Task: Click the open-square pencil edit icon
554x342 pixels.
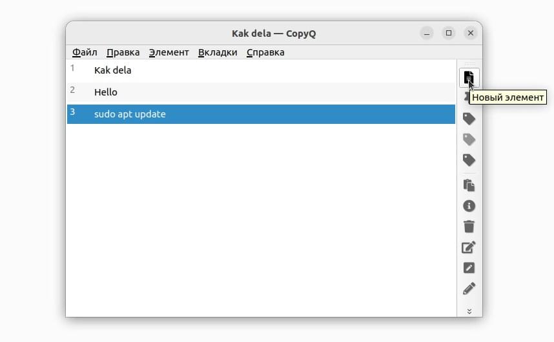Action: coord(469,247)
